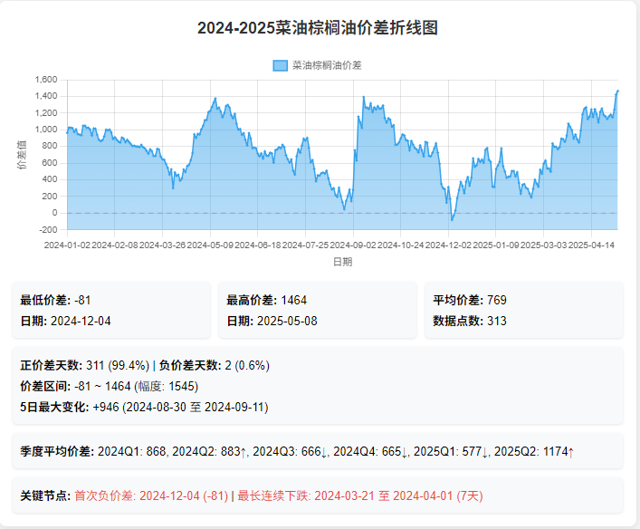The width and height of the screenshot is (640, 529).
Task: Click the 1,600 y-axis tick label
Action: tap(47, 80)
